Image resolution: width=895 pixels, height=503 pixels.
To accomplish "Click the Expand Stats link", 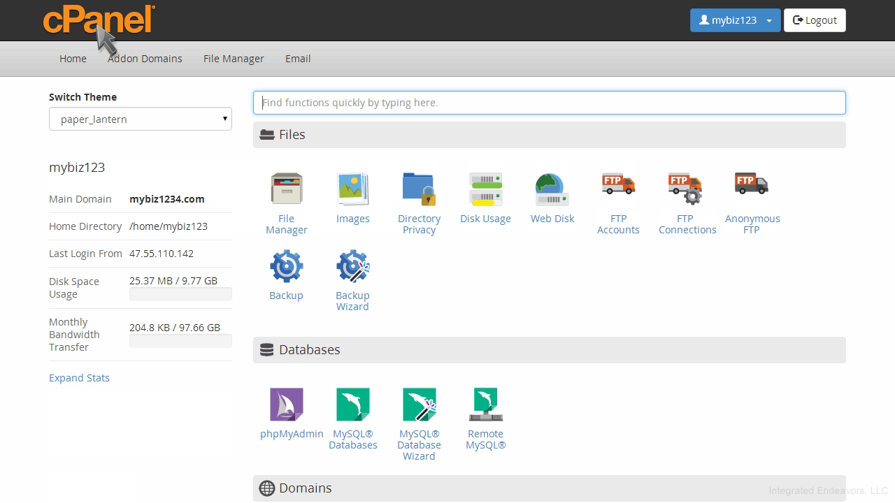I will 79,378.
